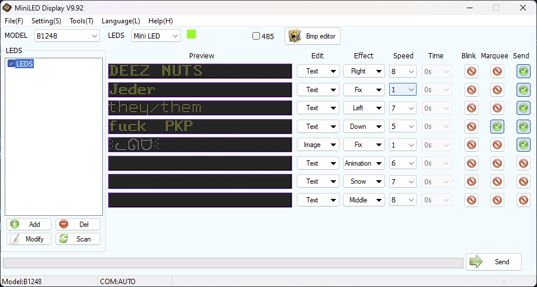Viewport: 537px width, 287px height.
Task: Enable Blink for the Jeder row
Action: pyautogui.click(x=471, y=90)
